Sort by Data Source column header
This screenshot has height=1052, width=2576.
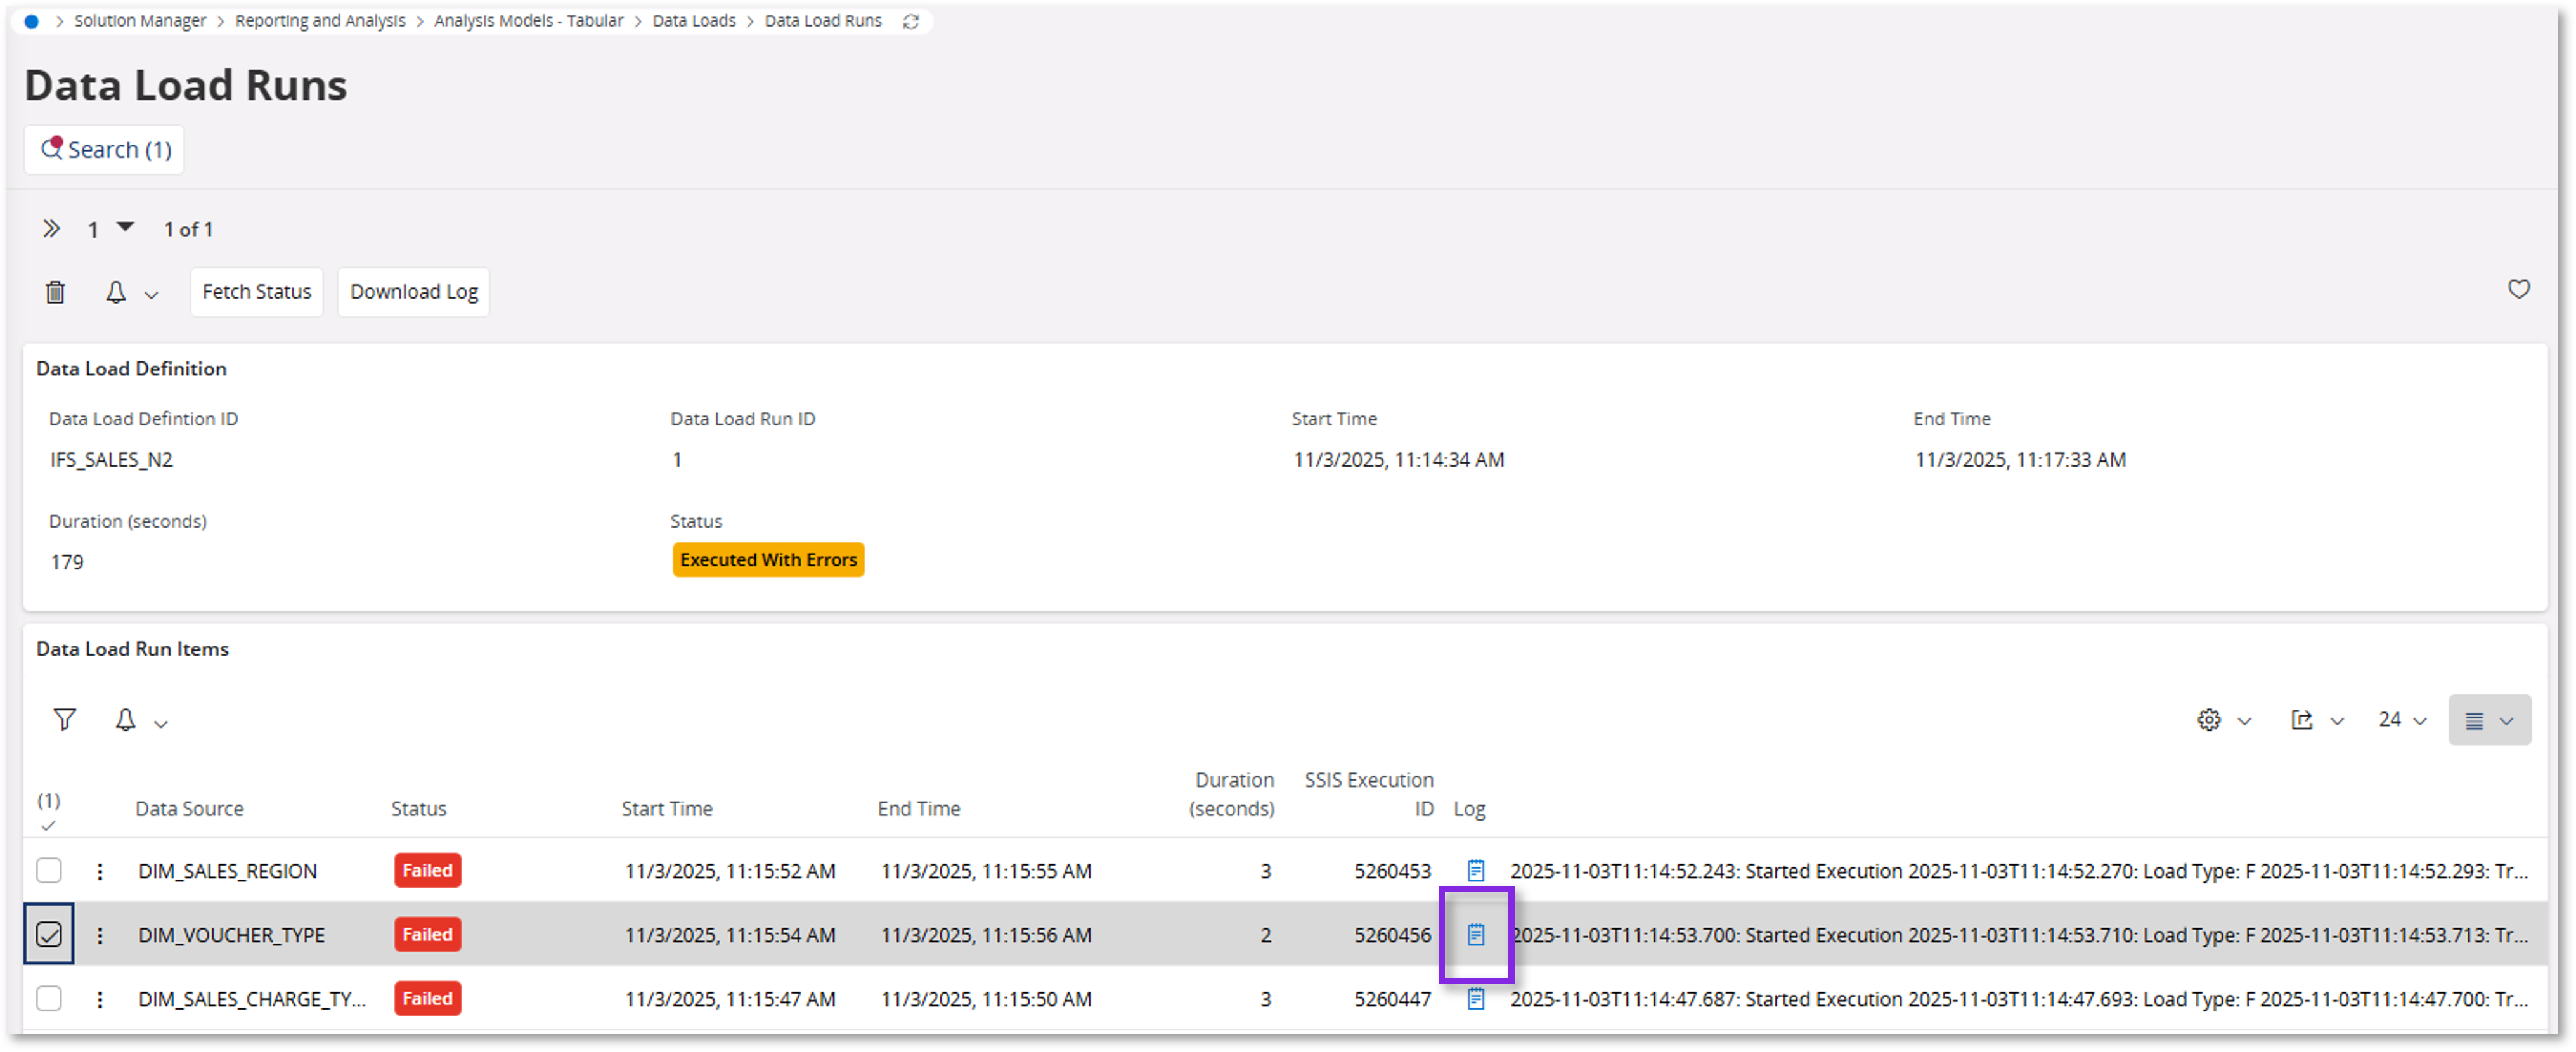189,809
